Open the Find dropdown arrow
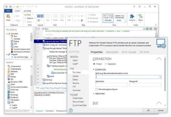 tap(32, 15)
